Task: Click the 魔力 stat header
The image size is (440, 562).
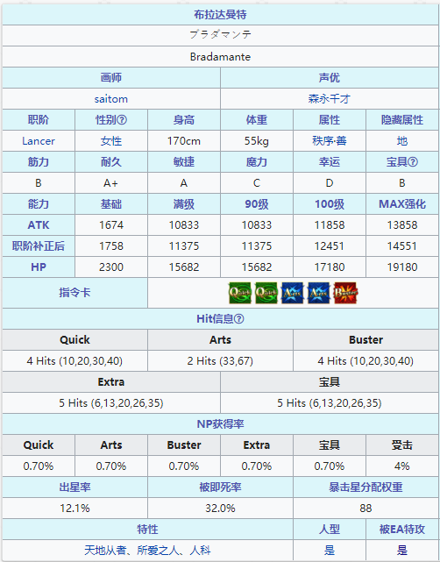Action: point(257,162)
